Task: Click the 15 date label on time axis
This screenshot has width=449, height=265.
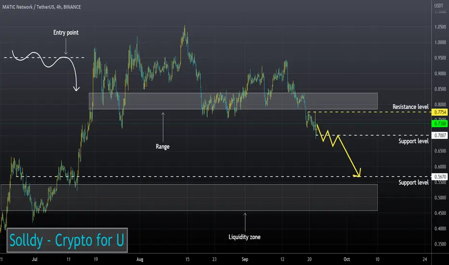Action: [187, 259]
